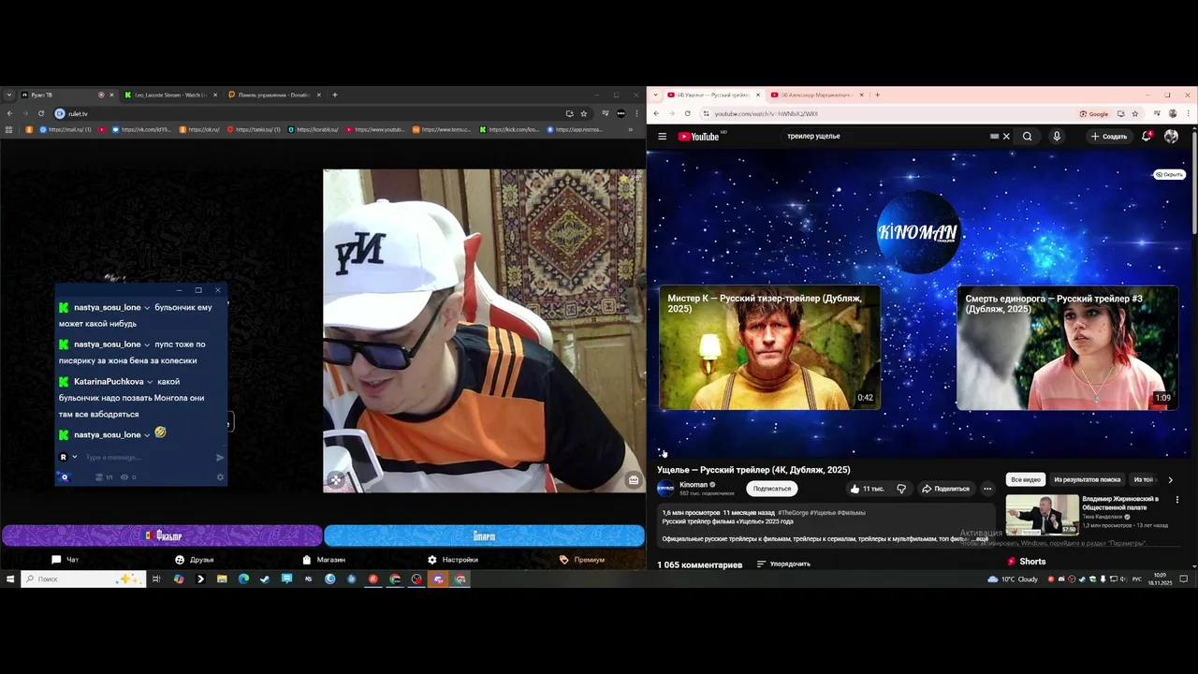Screen dimensions: 1198x674
Task: Click the blue Старт button
Action: click(484, 535)
